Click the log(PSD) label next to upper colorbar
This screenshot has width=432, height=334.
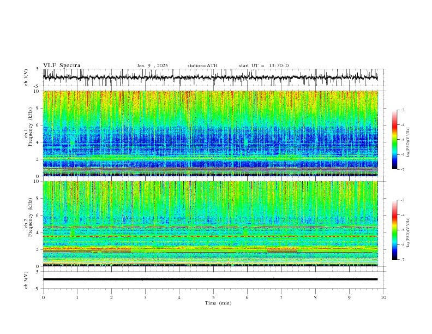(x=409, y=142)
